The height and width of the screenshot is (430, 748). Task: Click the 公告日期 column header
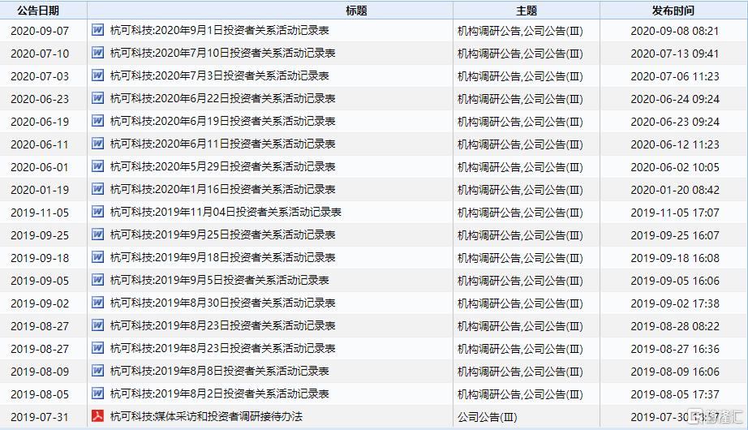coord(38,11)
